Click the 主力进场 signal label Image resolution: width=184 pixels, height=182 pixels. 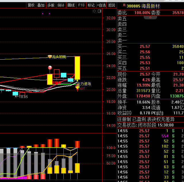84,84
